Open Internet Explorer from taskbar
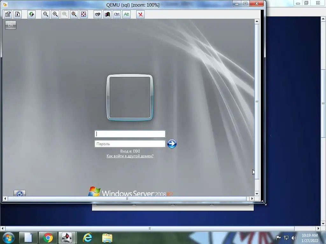The image size is (326, 244). tap(88, 238)
